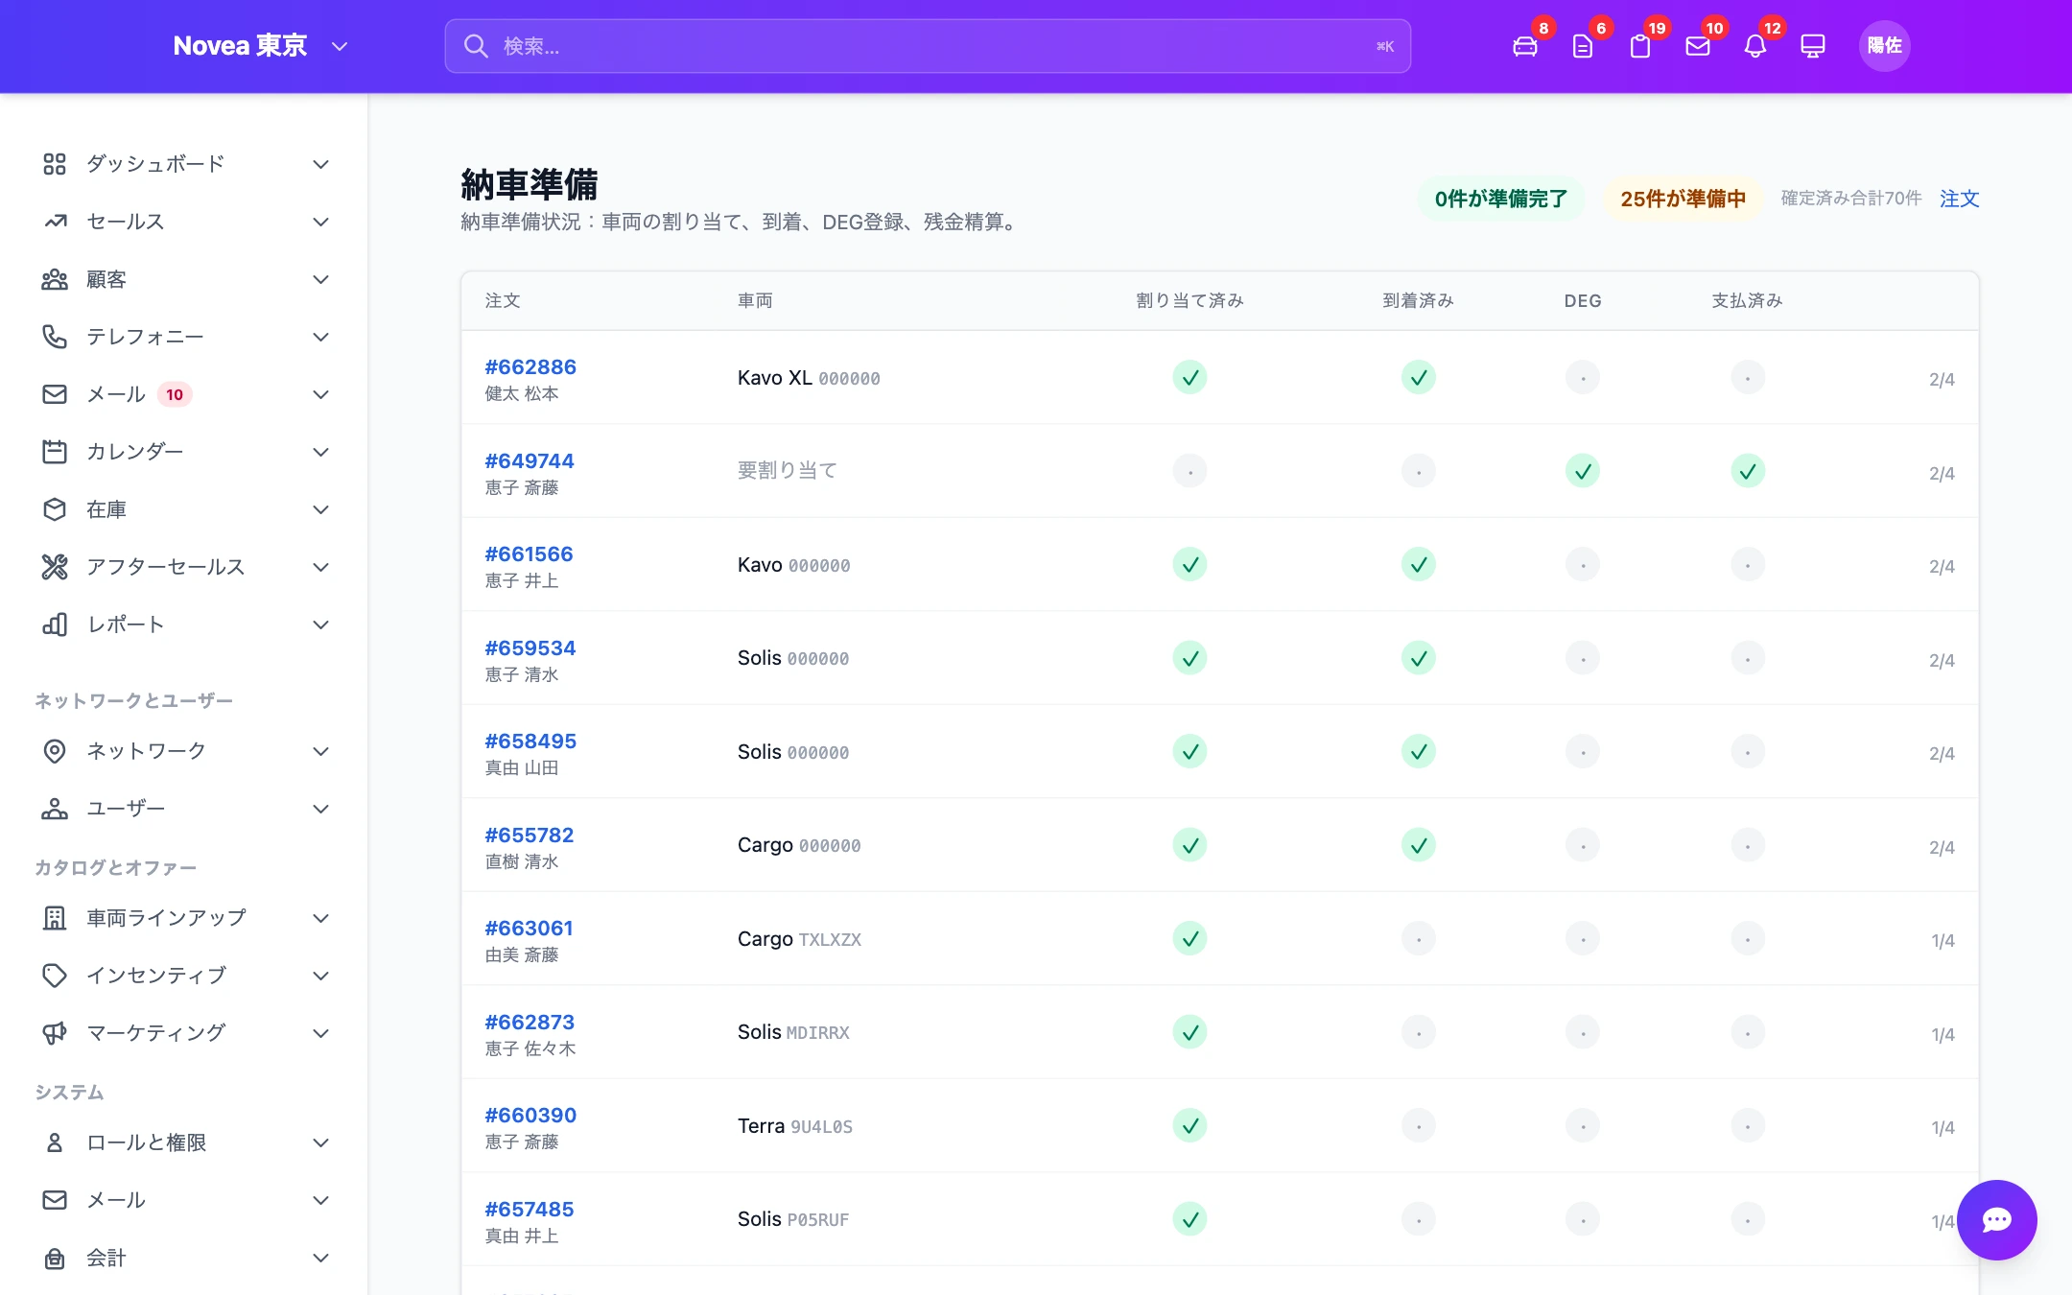The width and height of the screenshot is (2072, 1295).
Task: Open the vehicle notifications icon with badge 8
Action: click(x=1525, y=46)
